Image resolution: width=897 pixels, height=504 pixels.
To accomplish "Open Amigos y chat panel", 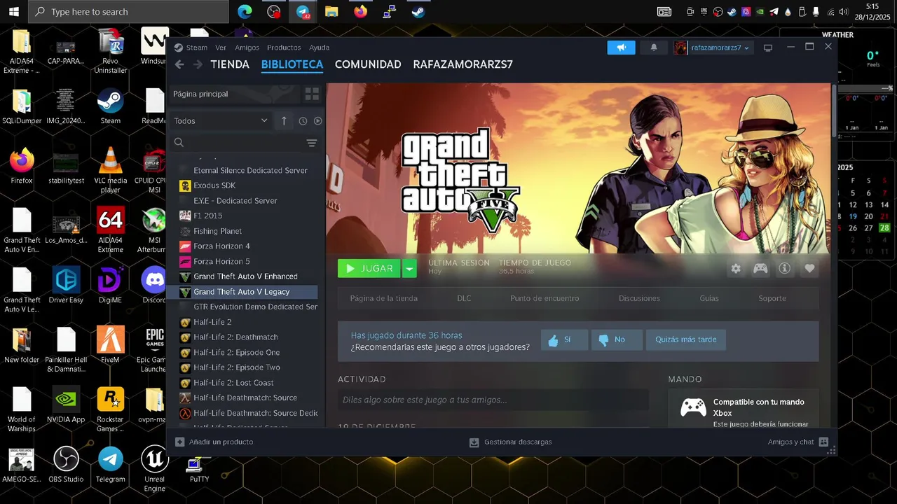I will pyautogui.click(x=798, y=442).
